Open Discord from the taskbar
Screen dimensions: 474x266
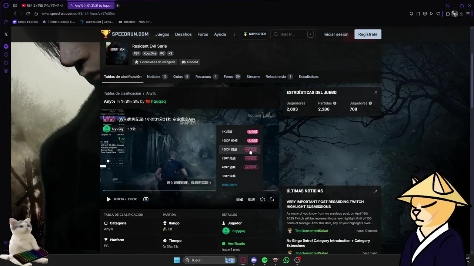(x=254, y=260)
